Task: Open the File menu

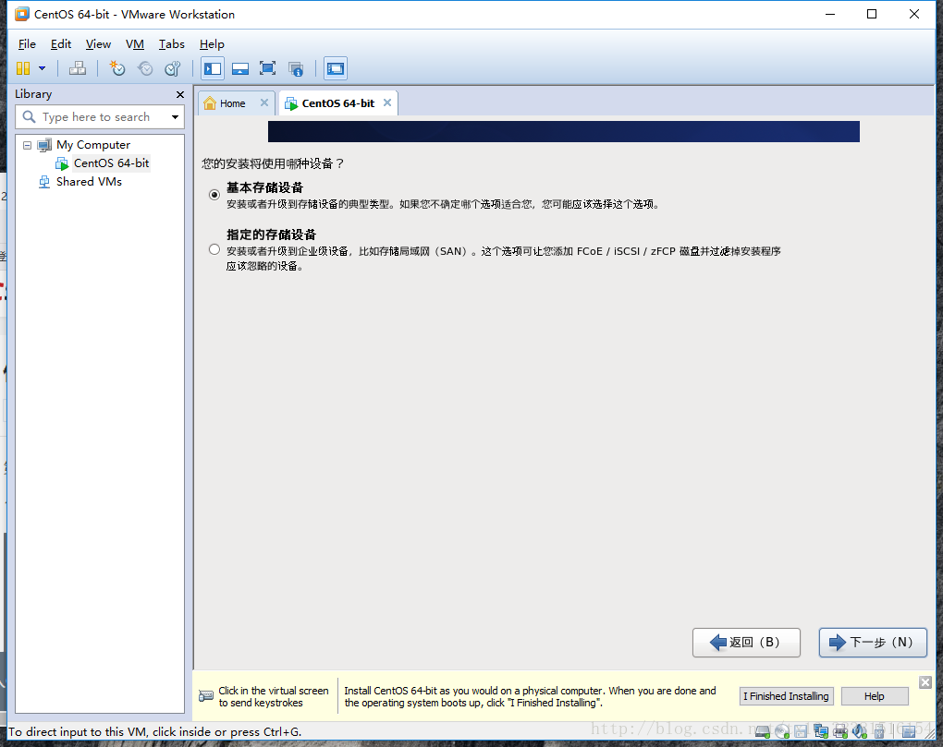Action: (x=27, y=43)
